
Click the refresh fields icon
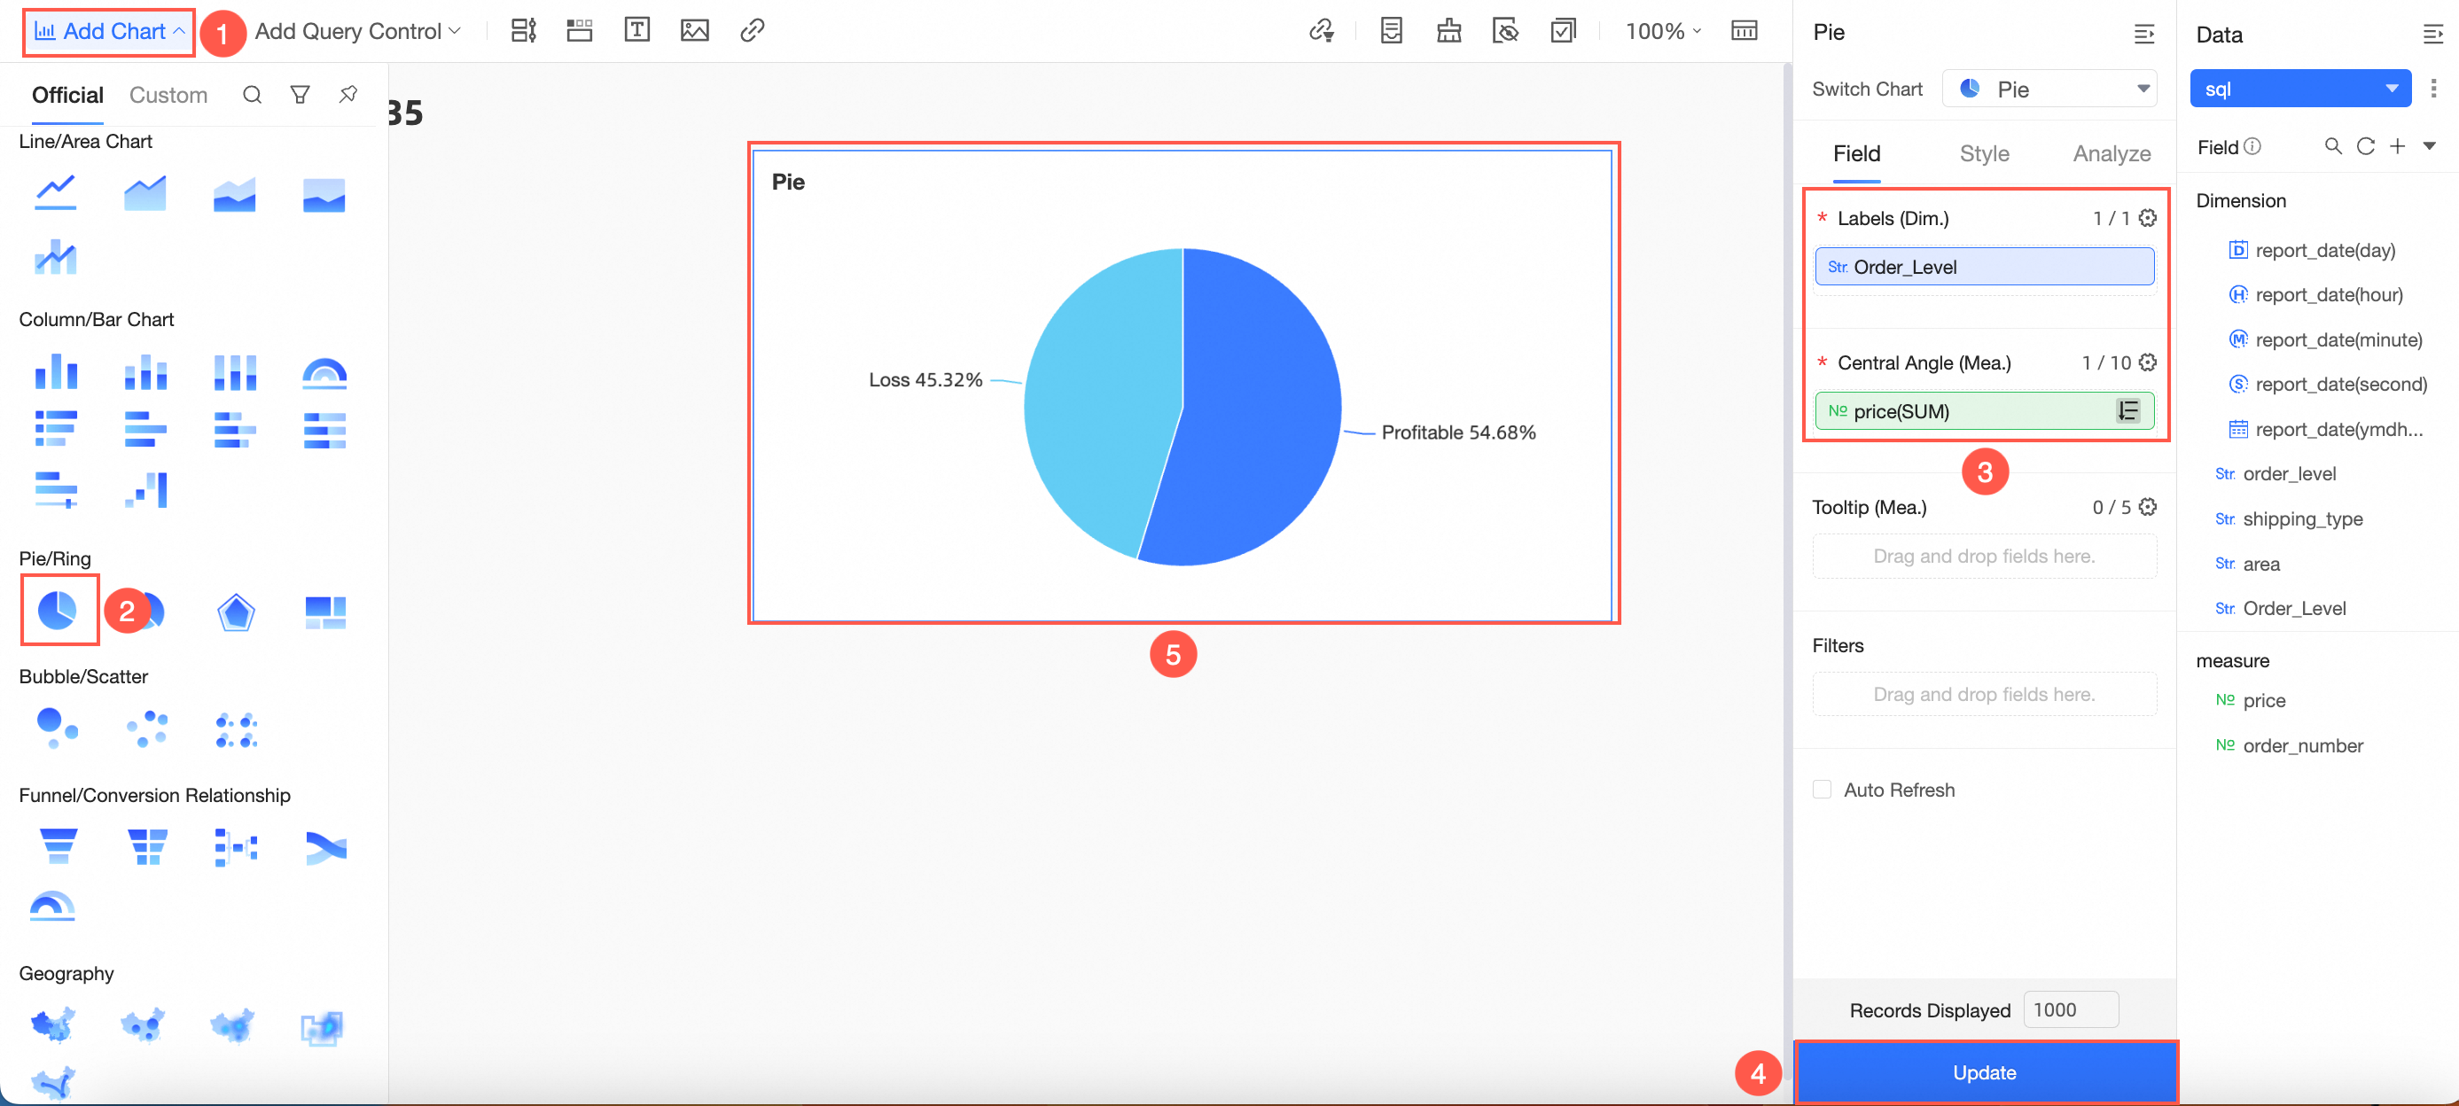coord(2364,146)
